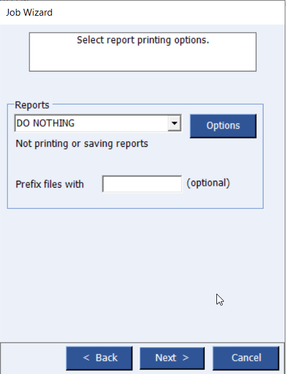Select the DO NOTHING combo box field

[98, 123]
